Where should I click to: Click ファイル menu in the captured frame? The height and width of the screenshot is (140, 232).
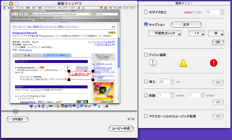pos(20,8)
